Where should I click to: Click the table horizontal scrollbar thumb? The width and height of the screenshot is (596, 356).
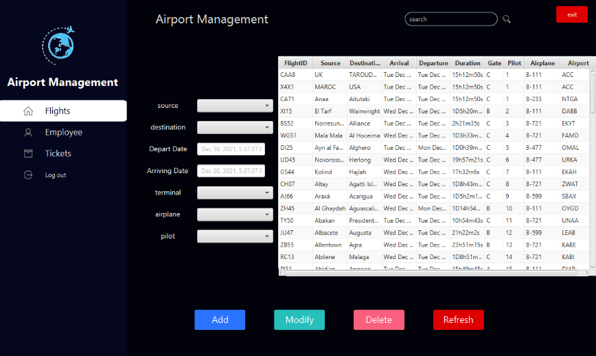(x=431, y=273)
